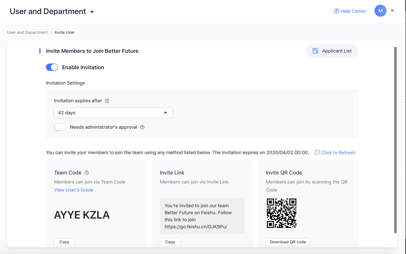Image resolution: width=406 pixels, height=254 pixels.
Task: Open the 42 days expiry dropdown
Action: [113, 113]
